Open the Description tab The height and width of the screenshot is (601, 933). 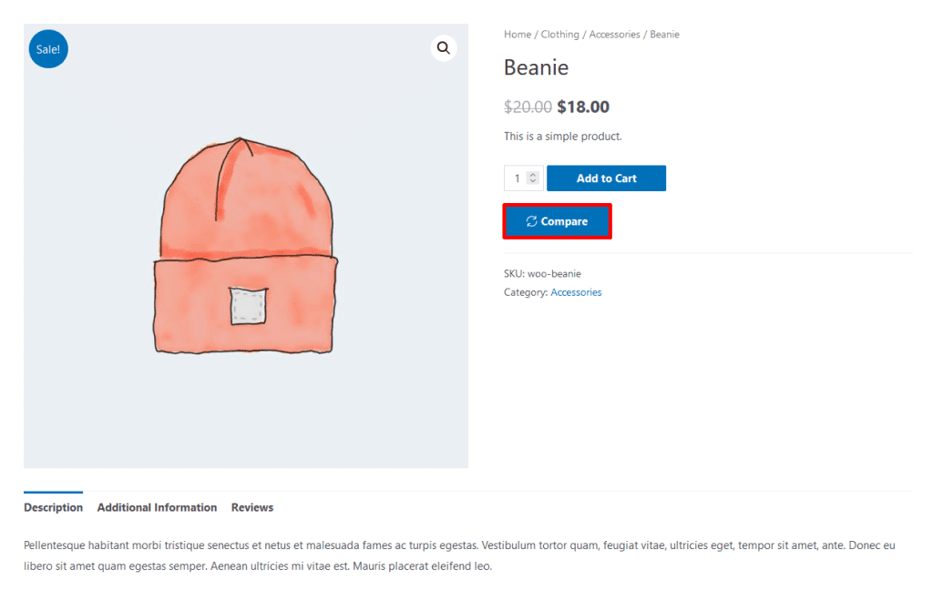coord(53,507)
